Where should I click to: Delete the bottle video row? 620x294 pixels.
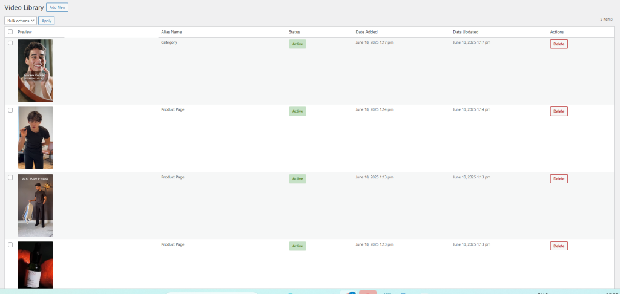click(x=559, y=246)
